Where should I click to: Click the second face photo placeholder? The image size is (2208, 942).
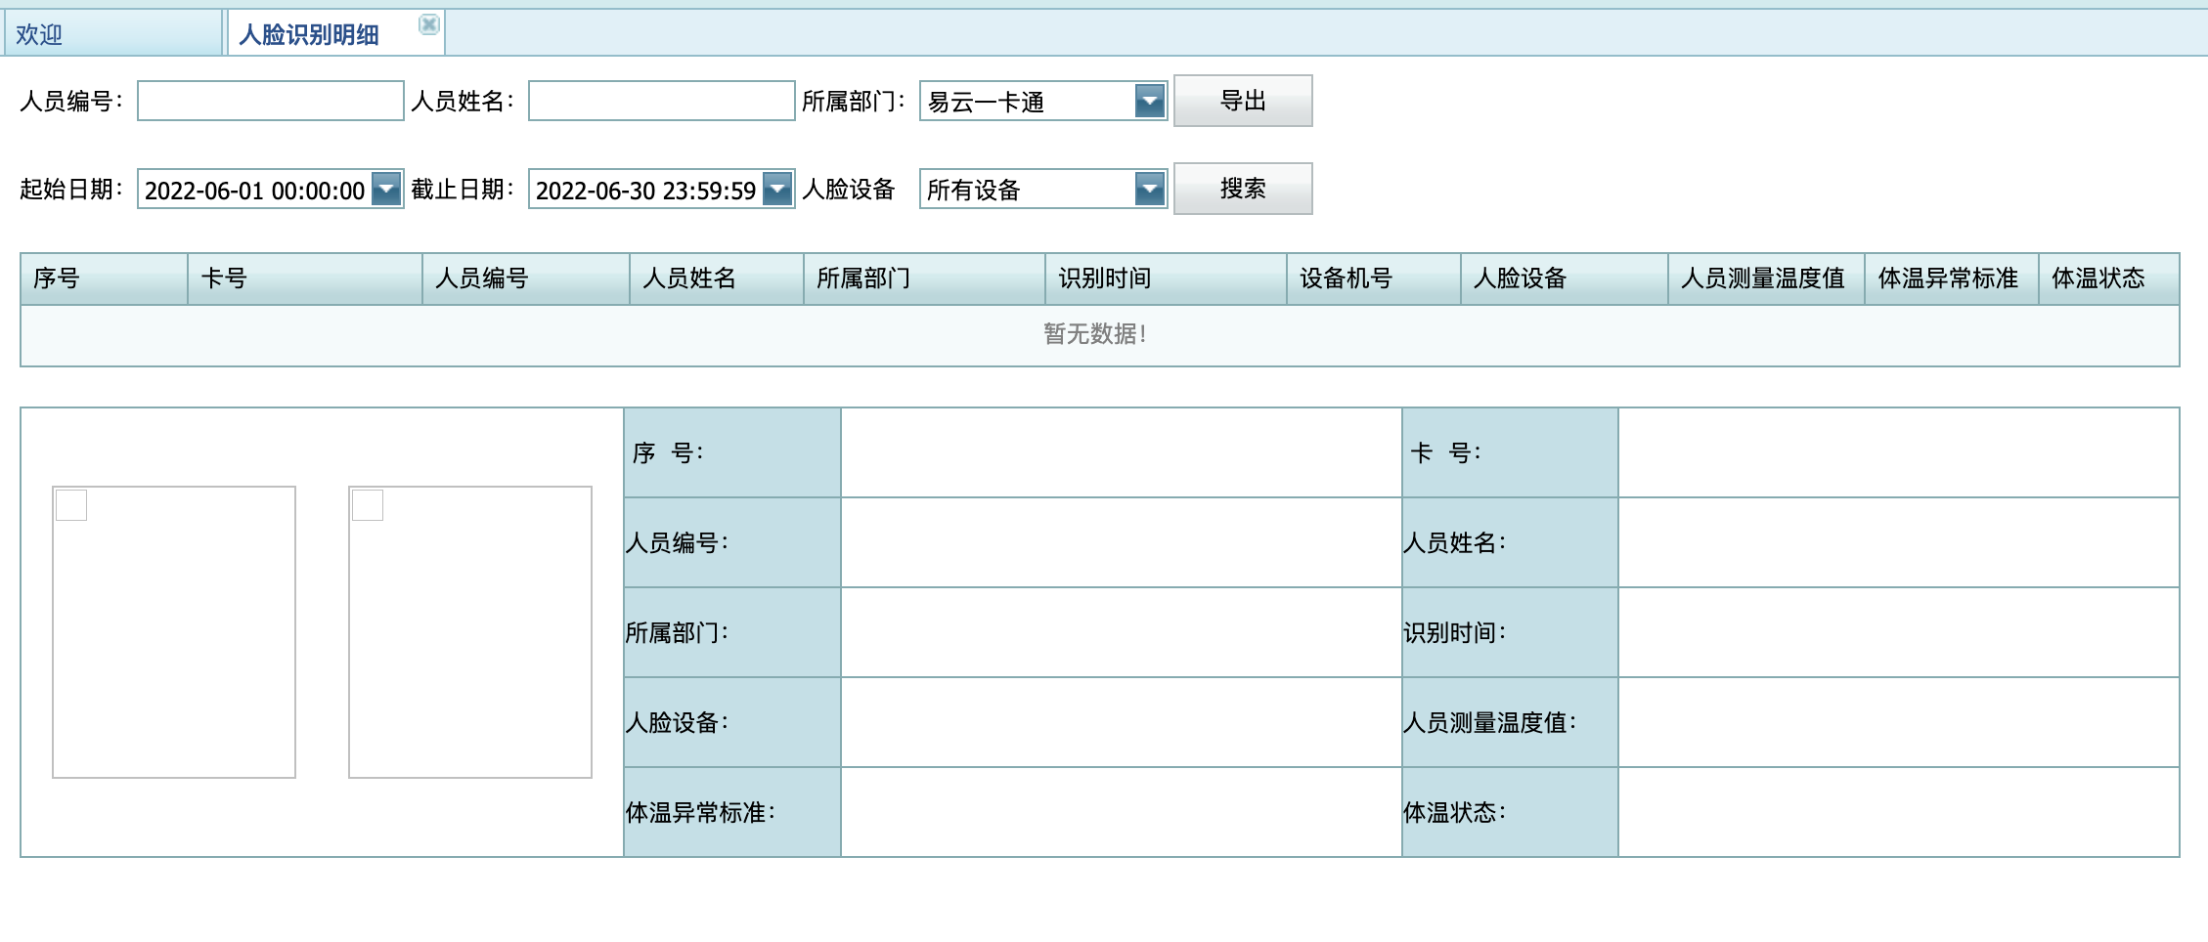[x=470, y=632]
